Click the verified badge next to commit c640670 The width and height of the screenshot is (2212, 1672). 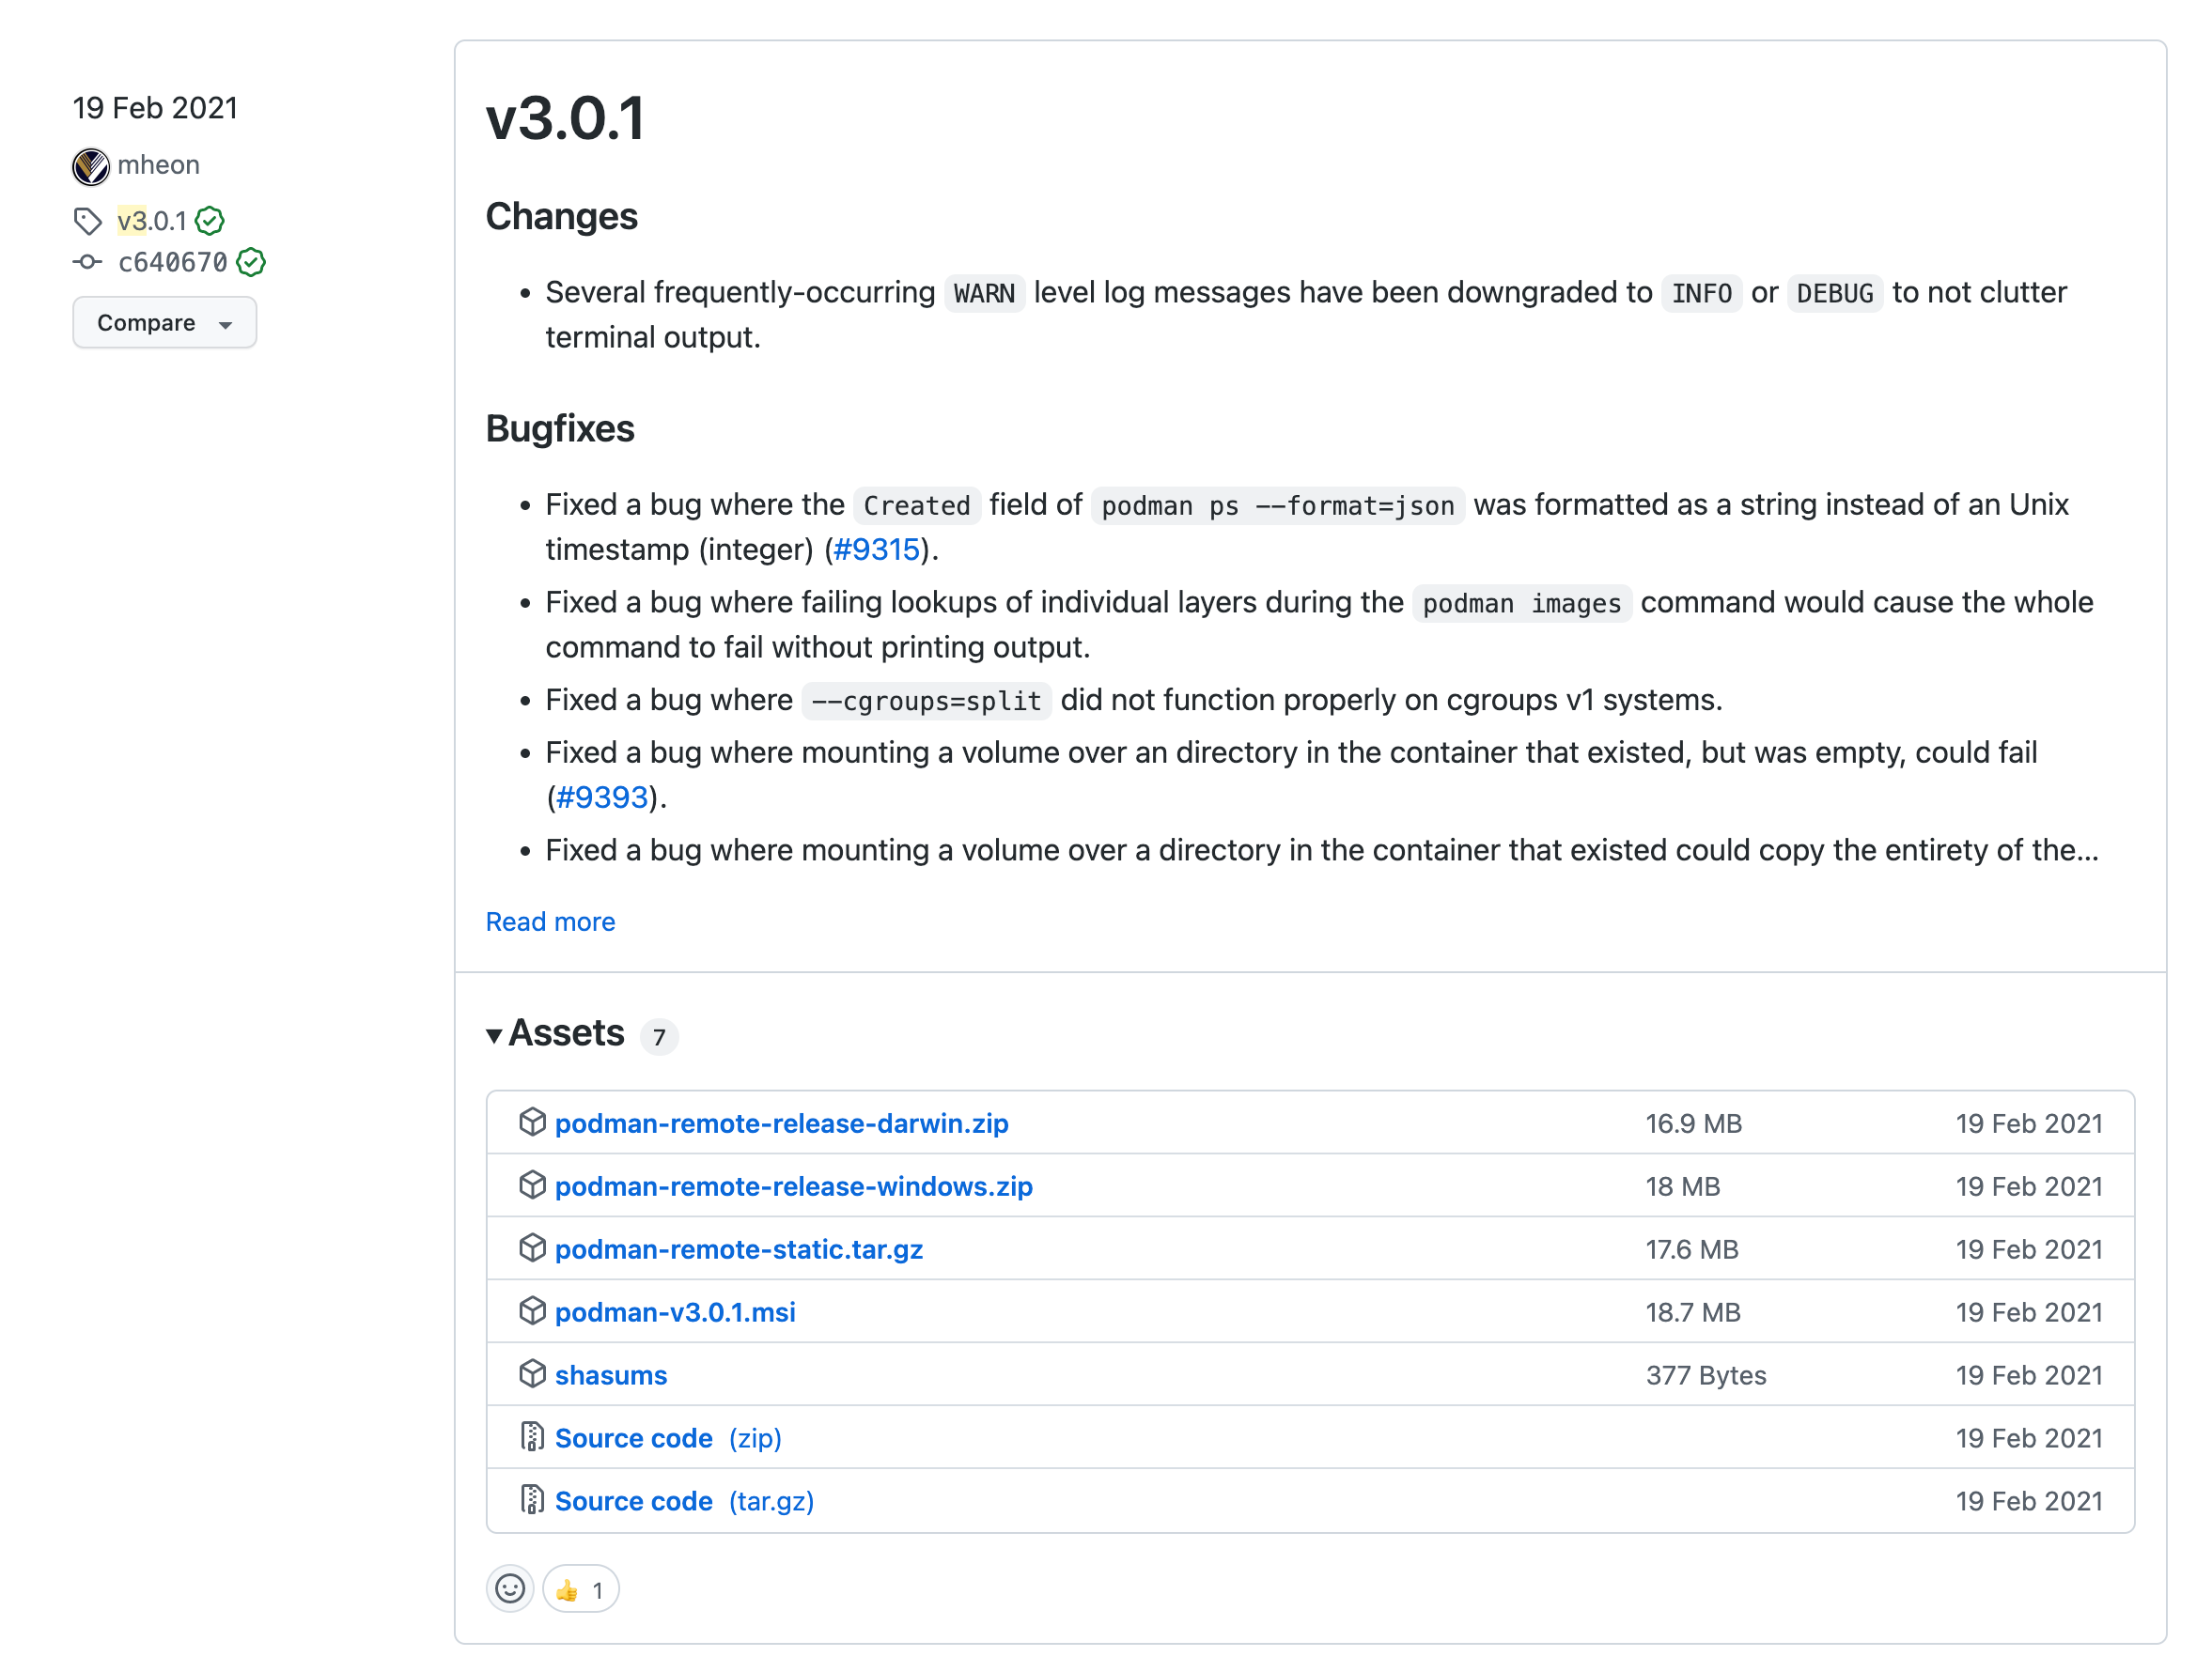pyautogui.click(x=251, y=263)
